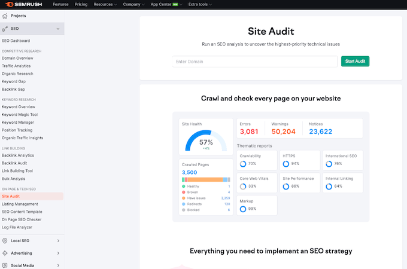Click the green Healthy legend dot
Screen dimensions: 407x269
coord(184,187)
